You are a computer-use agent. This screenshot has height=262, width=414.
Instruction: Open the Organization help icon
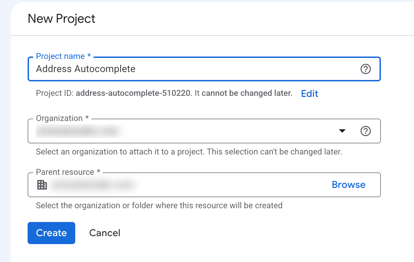coord(365,131)
